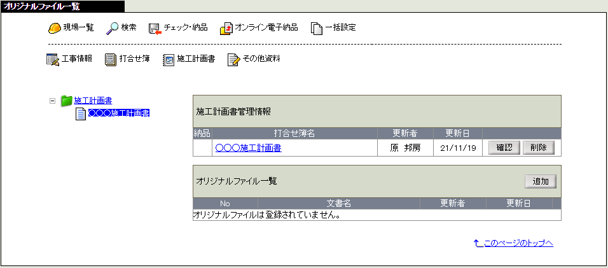Collapse the 施工計画書 tree node

[x=52, y=101]
